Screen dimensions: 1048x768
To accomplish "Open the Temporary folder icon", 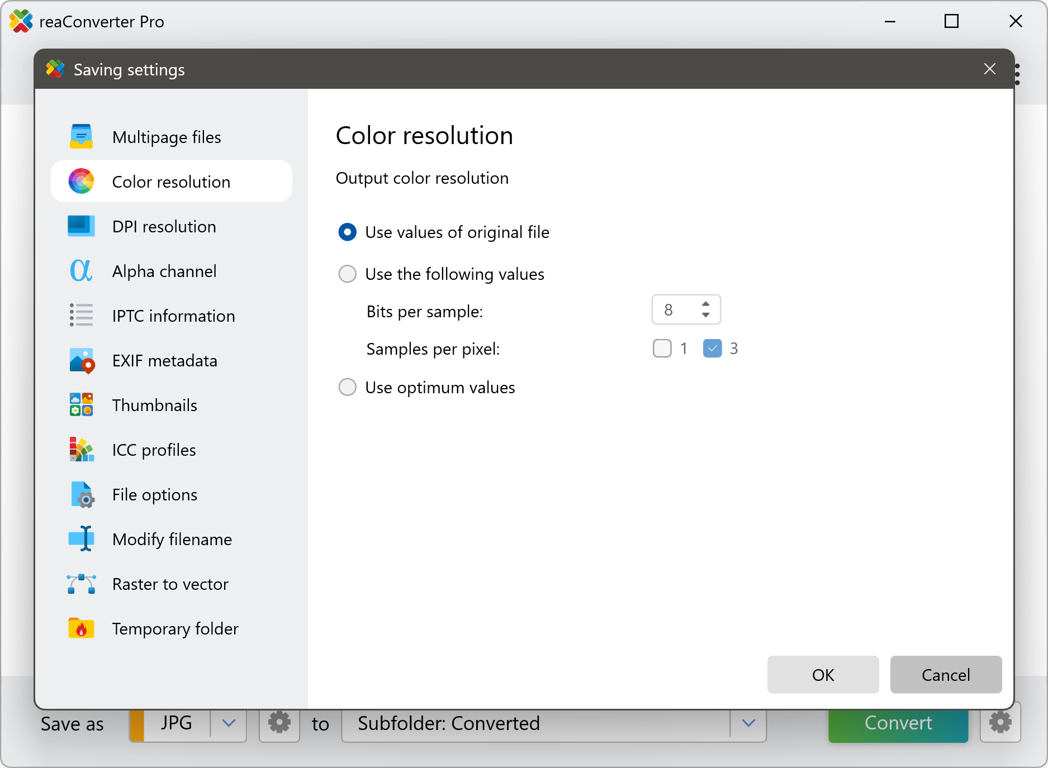I will pos(81,628).
